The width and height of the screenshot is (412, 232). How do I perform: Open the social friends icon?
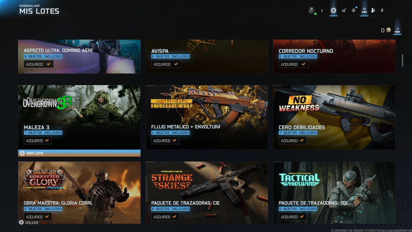pos(373,11)
